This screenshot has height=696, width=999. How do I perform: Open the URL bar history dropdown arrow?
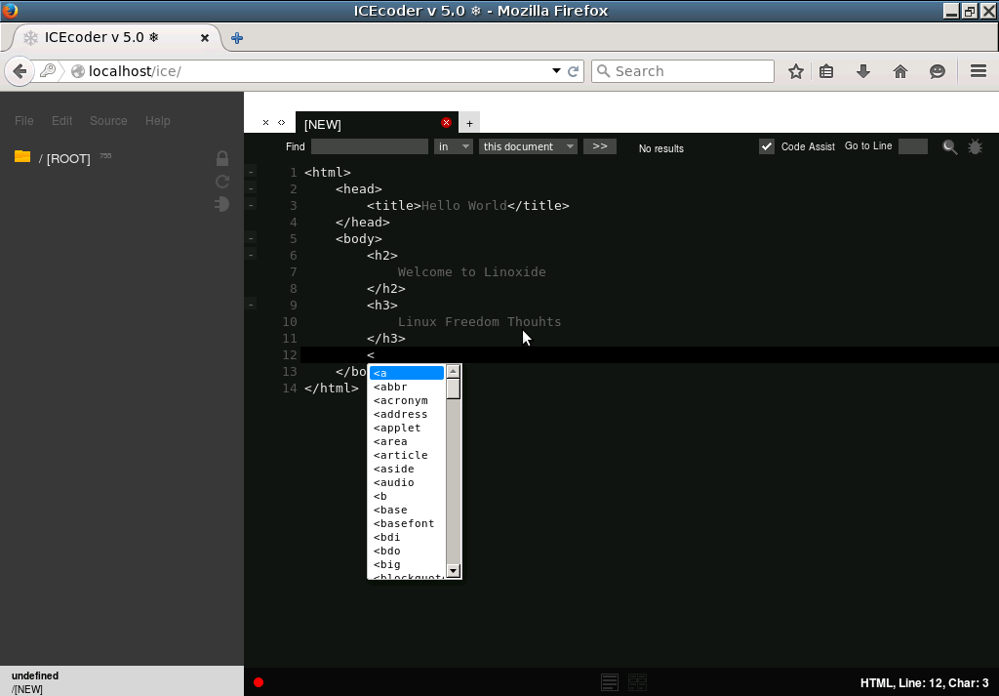556,71
